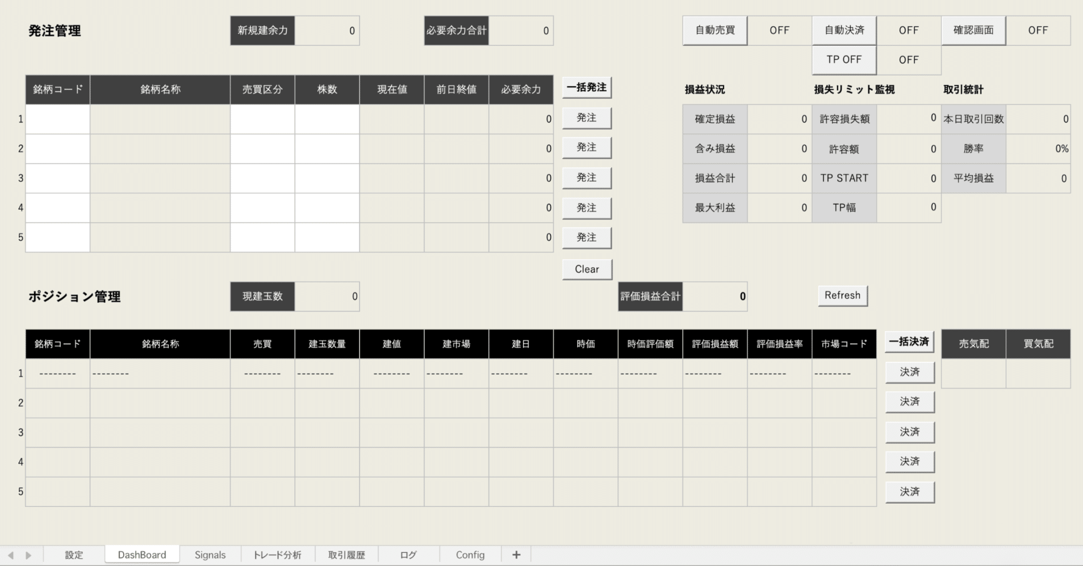
Task: Switch to the Signals tab
Action: [x=210, y=554]
